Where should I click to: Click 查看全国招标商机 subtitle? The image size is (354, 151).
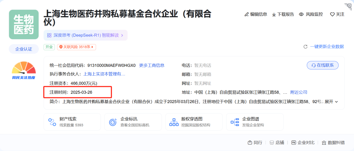click(135, 125)
